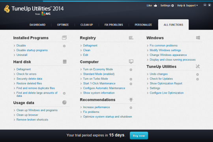Viewport: 213px width, 142px height.
Task: Open Show Optimization Report
Action: click(x=166, y=83)
